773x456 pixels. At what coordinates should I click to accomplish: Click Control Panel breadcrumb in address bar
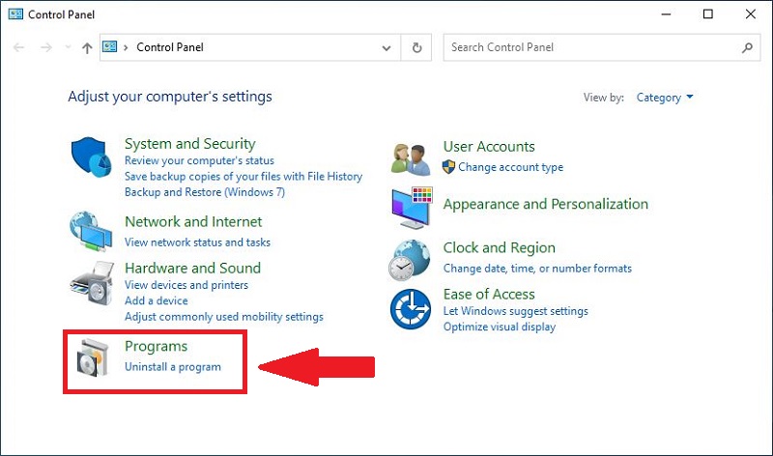pyautogui.click(x=170, y=47)
